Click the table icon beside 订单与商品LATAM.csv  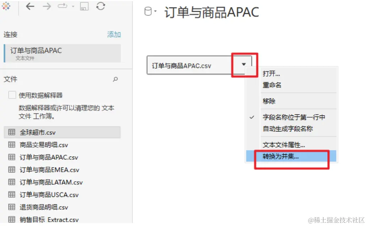(12, 182)
